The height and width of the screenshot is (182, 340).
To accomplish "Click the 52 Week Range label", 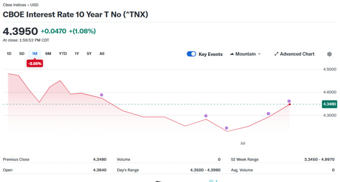I will tap(244, 160).
